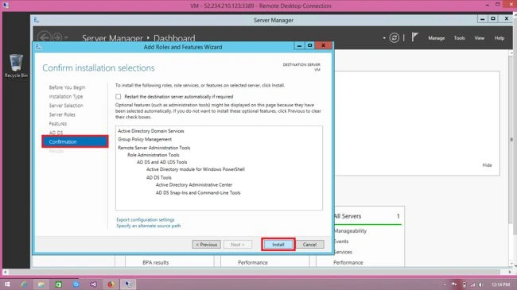Minimize the Add Roles and Features Wizard
The image size is (517, 290).
pos(299,45)
